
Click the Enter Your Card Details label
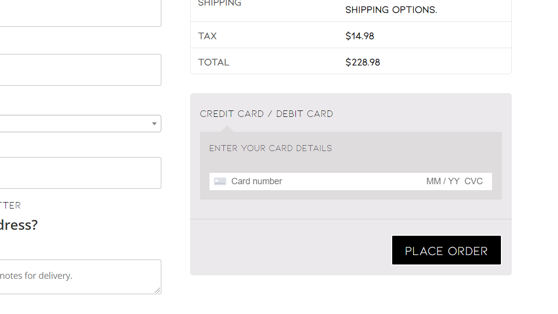click(x=271, y=148)
